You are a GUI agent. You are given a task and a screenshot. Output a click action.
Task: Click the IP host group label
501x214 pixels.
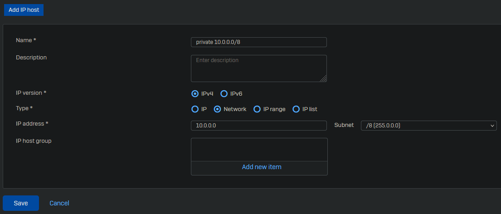[x=34, y=141]
